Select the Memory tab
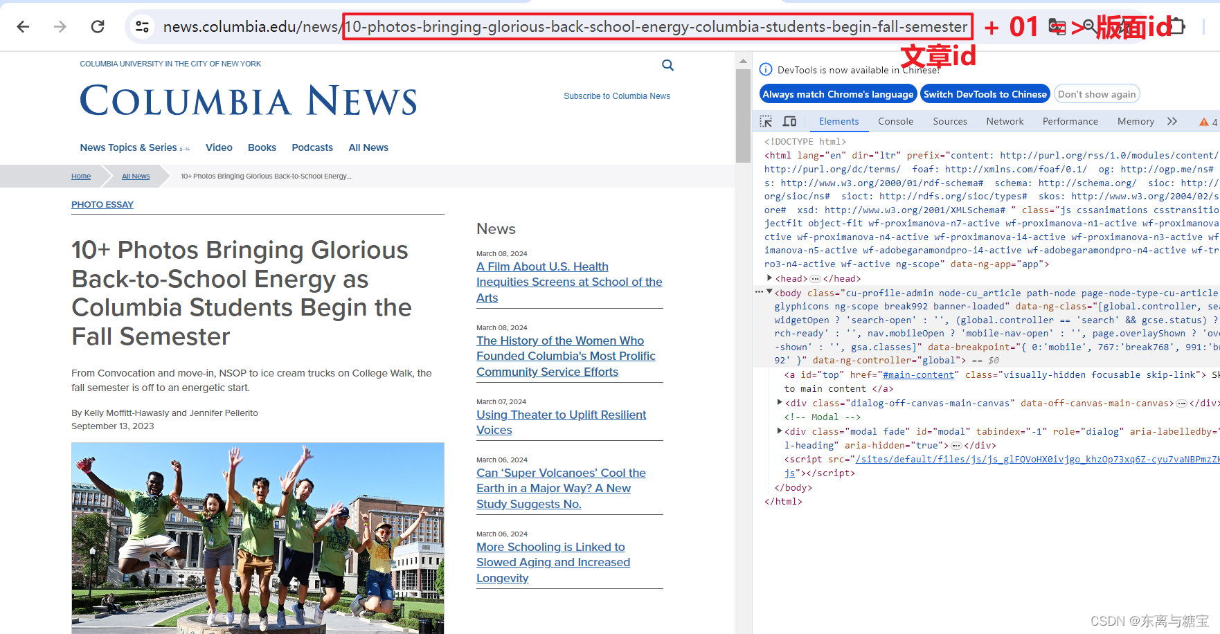The width and height of the screenshot is (1220, 634). click(x=1136, y=121)
